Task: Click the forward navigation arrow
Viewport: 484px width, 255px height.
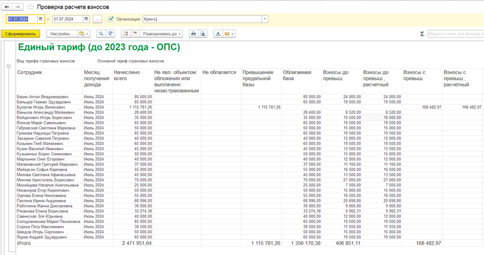Action: tap(18, 7)
